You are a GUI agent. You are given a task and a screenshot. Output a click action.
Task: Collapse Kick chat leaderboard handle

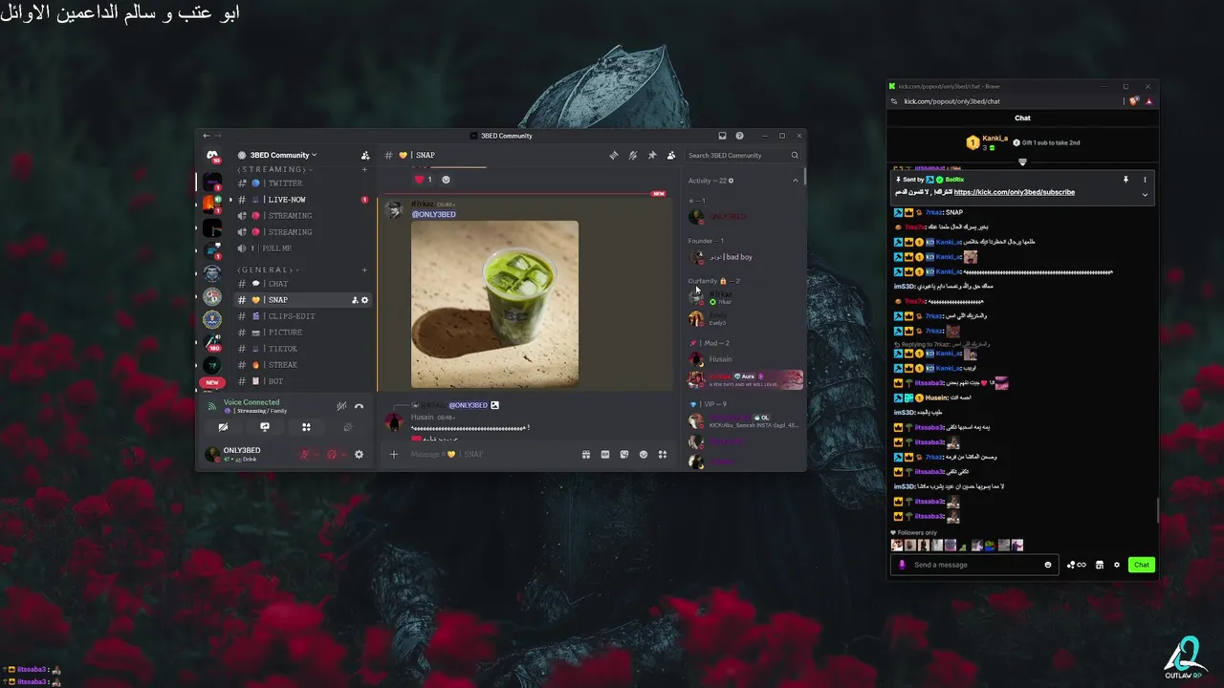1022,162
